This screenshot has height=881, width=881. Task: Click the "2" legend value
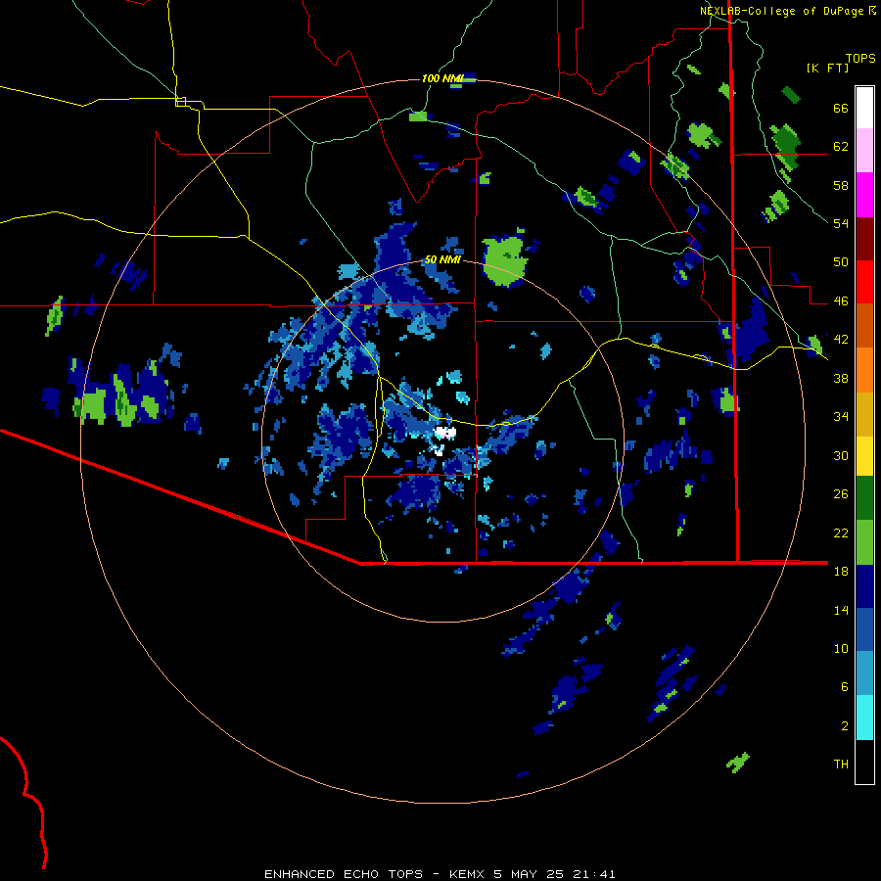[x=845, y=726]
